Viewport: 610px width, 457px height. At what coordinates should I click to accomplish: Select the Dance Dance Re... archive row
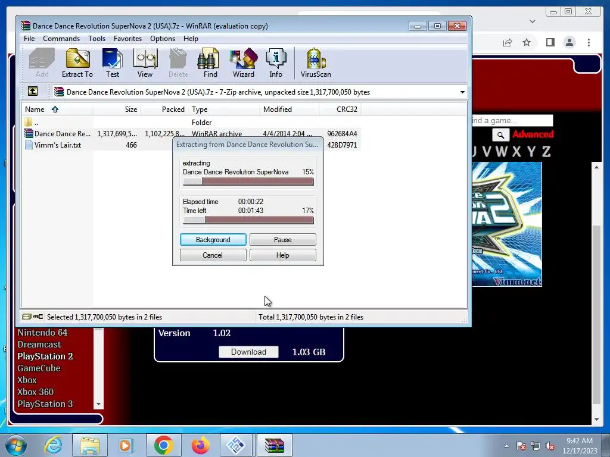coord(191,134)
